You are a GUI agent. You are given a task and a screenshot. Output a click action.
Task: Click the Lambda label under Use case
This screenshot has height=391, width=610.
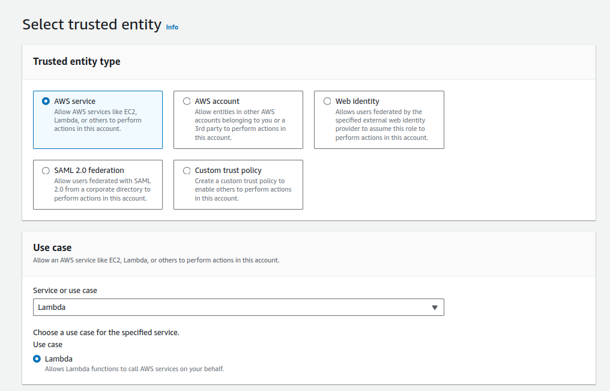click(59, 359)
